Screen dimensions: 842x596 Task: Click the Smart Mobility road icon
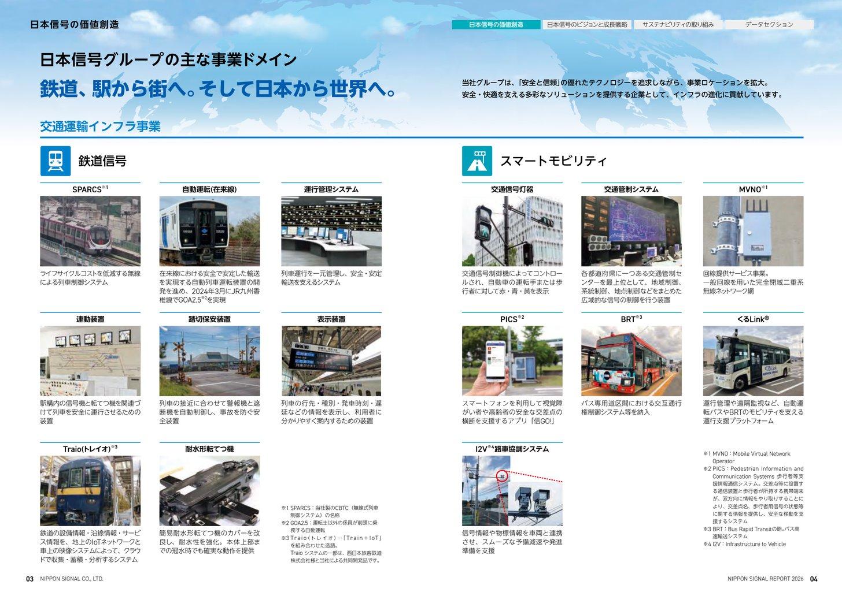click(x=477, y=161)
